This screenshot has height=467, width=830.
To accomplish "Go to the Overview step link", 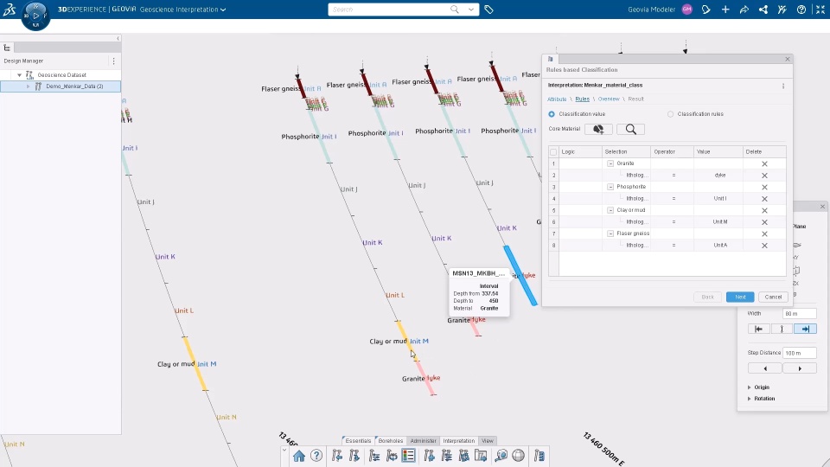I will point(609,99).
